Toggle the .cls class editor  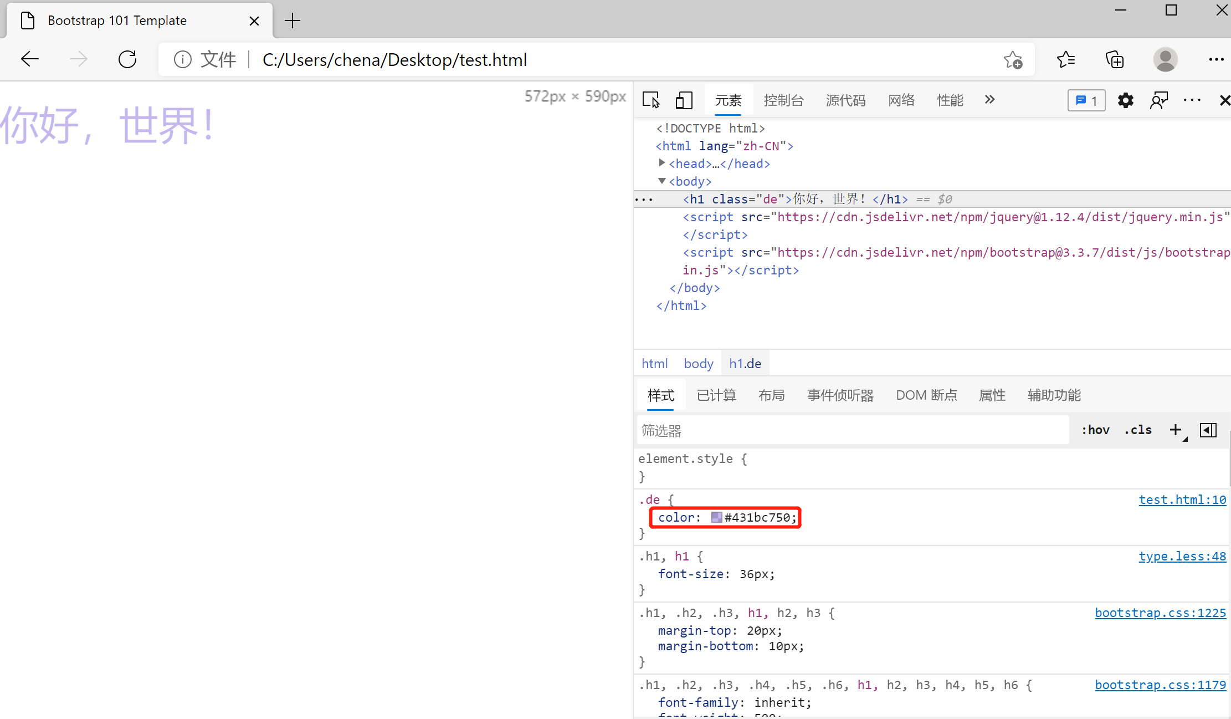[x=1138, y=430]
